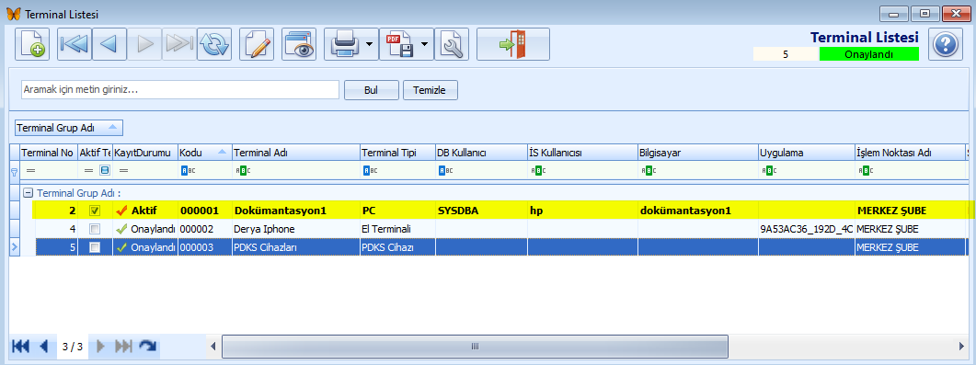Click 9A53AC36_192D_4C application cell
Viewport: 976px width, 365px height.
click(806, 229)
